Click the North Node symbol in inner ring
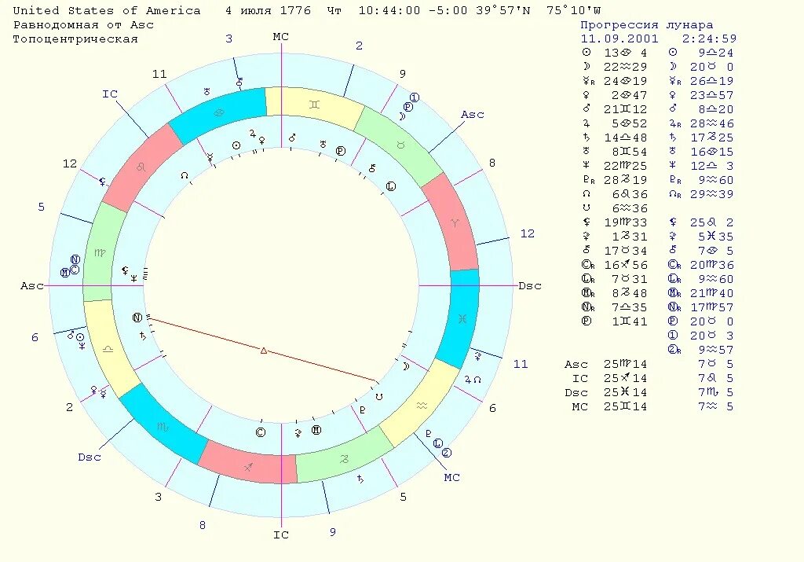 point(185,175)
